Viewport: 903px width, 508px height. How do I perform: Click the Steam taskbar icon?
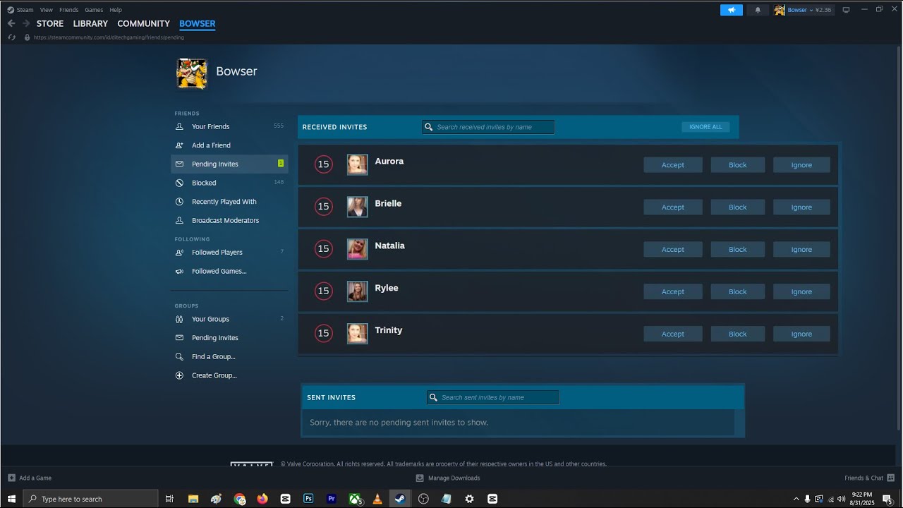(400, 499)
